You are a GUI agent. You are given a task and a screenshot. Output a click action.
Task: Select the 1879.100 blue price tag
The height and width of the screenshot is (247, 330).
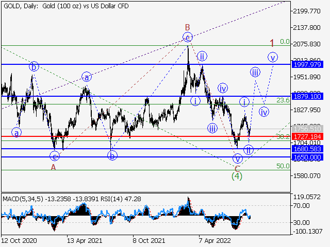tap(307, 96)
